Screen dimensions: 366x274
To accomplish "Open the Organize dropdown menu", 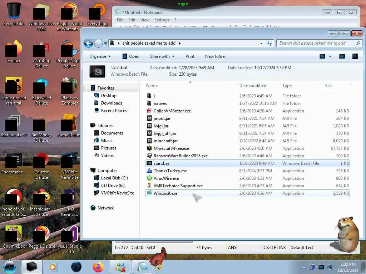I will (x=100, y=56).
